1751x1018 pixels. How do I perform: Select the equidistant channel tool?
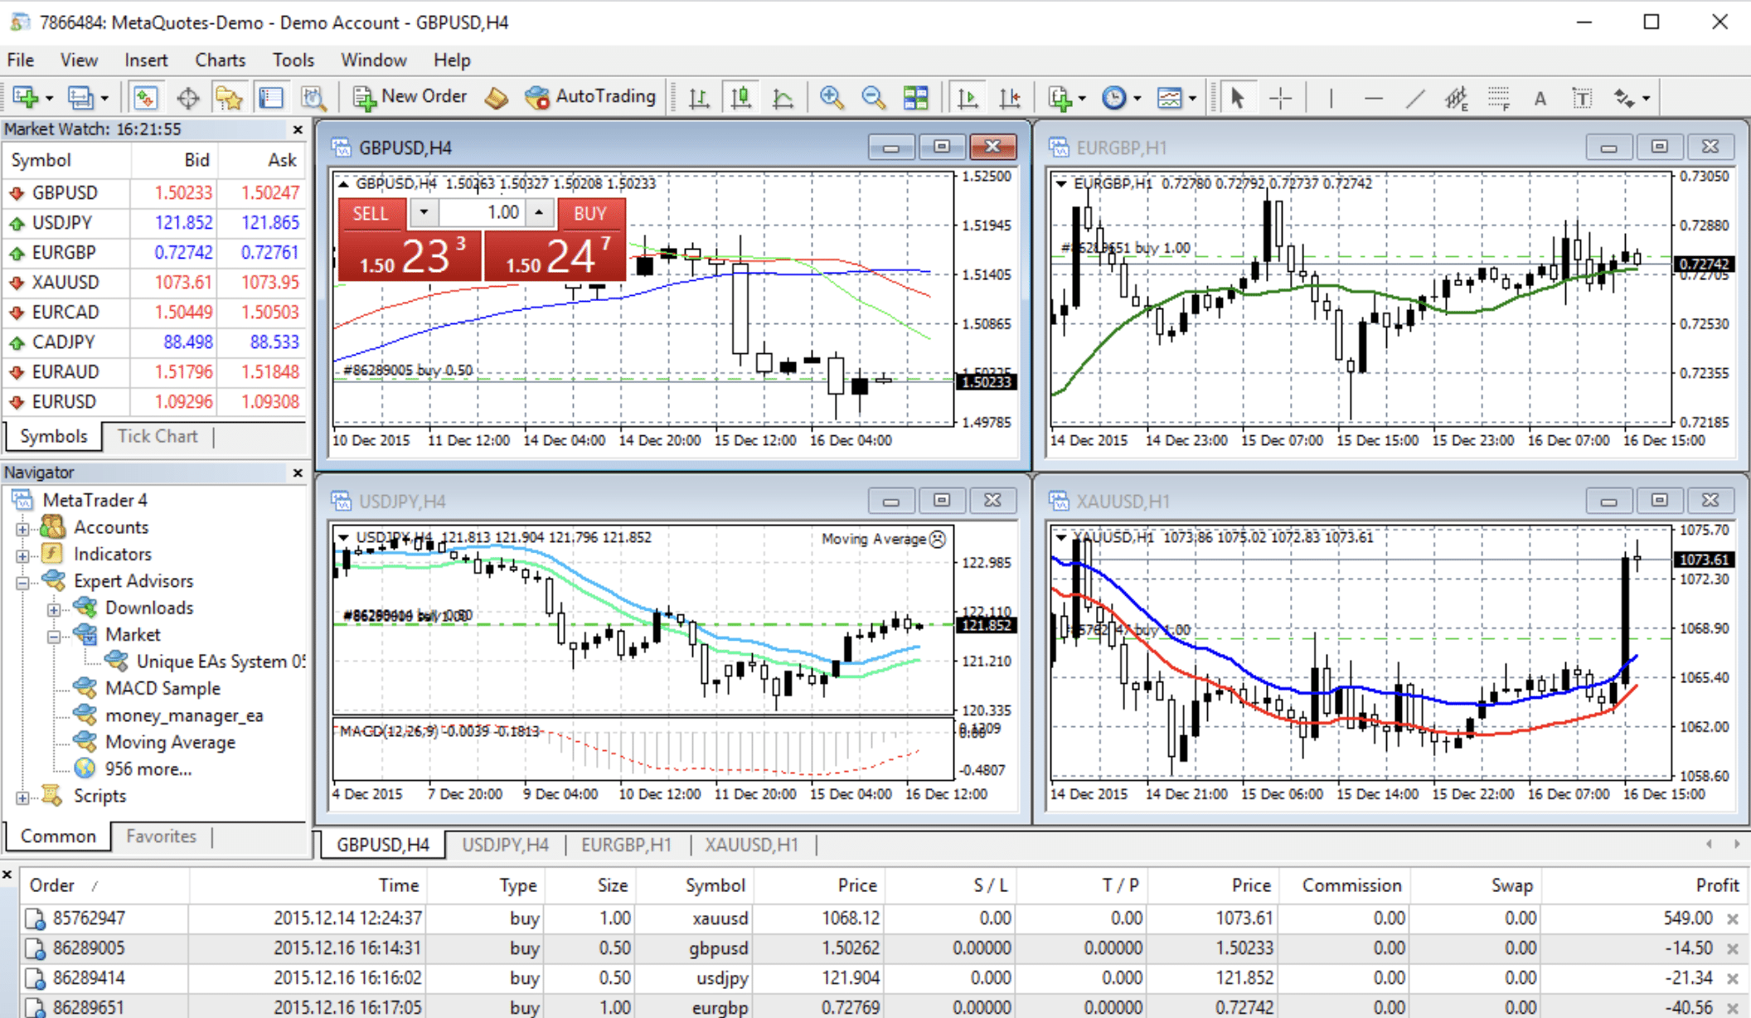coord(1456,98)
